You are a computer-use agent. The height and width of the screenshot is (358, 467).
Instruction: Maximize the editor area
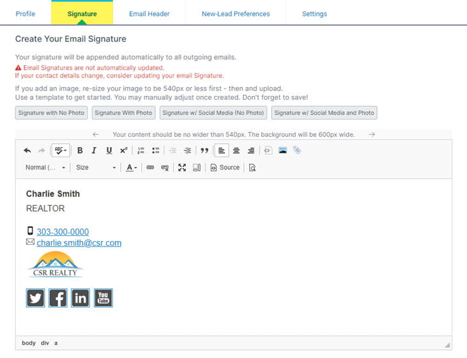coord(182,167)
